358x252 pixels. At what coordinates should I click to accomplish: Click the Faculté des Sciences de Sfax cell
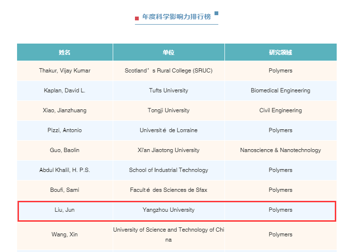(169, 190)
